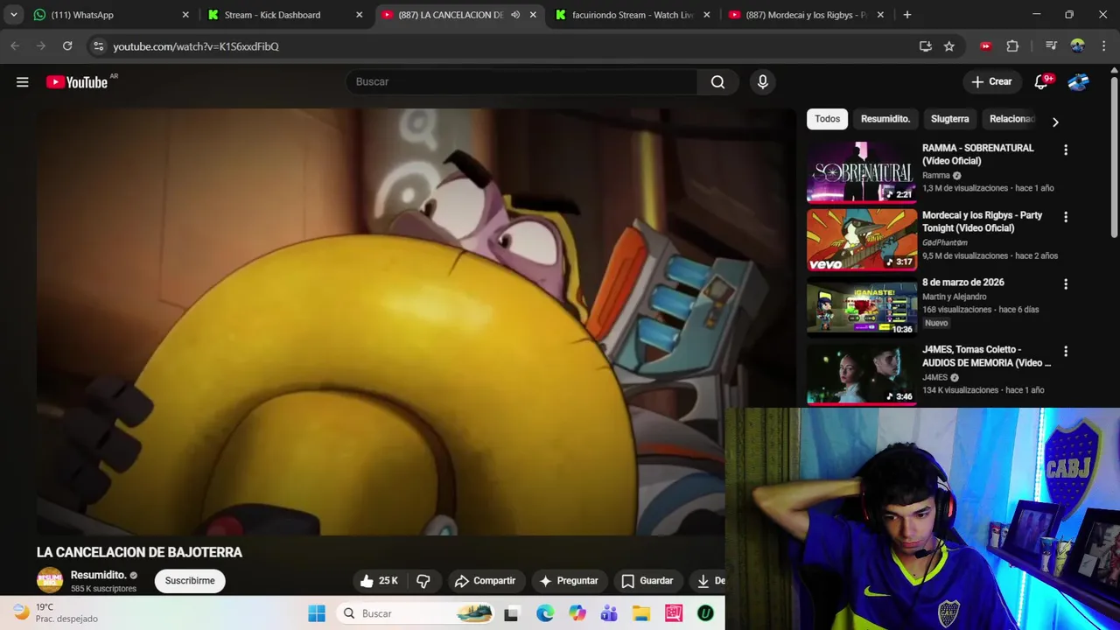Switch to the Mordecai y los Rigbys tab
The width and height of the screenshot is (1120, 630).
(x=807, y=15)
